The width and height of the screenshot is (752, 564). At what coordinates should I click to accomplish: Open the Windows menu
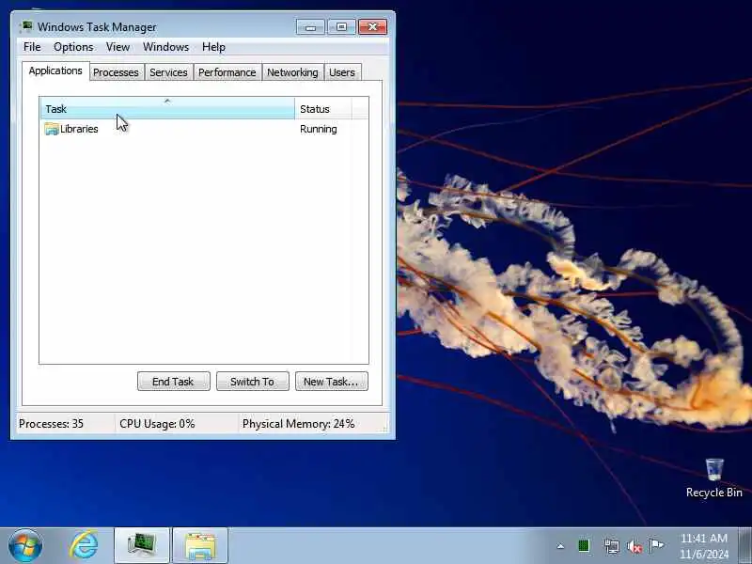tap(166, 47)
